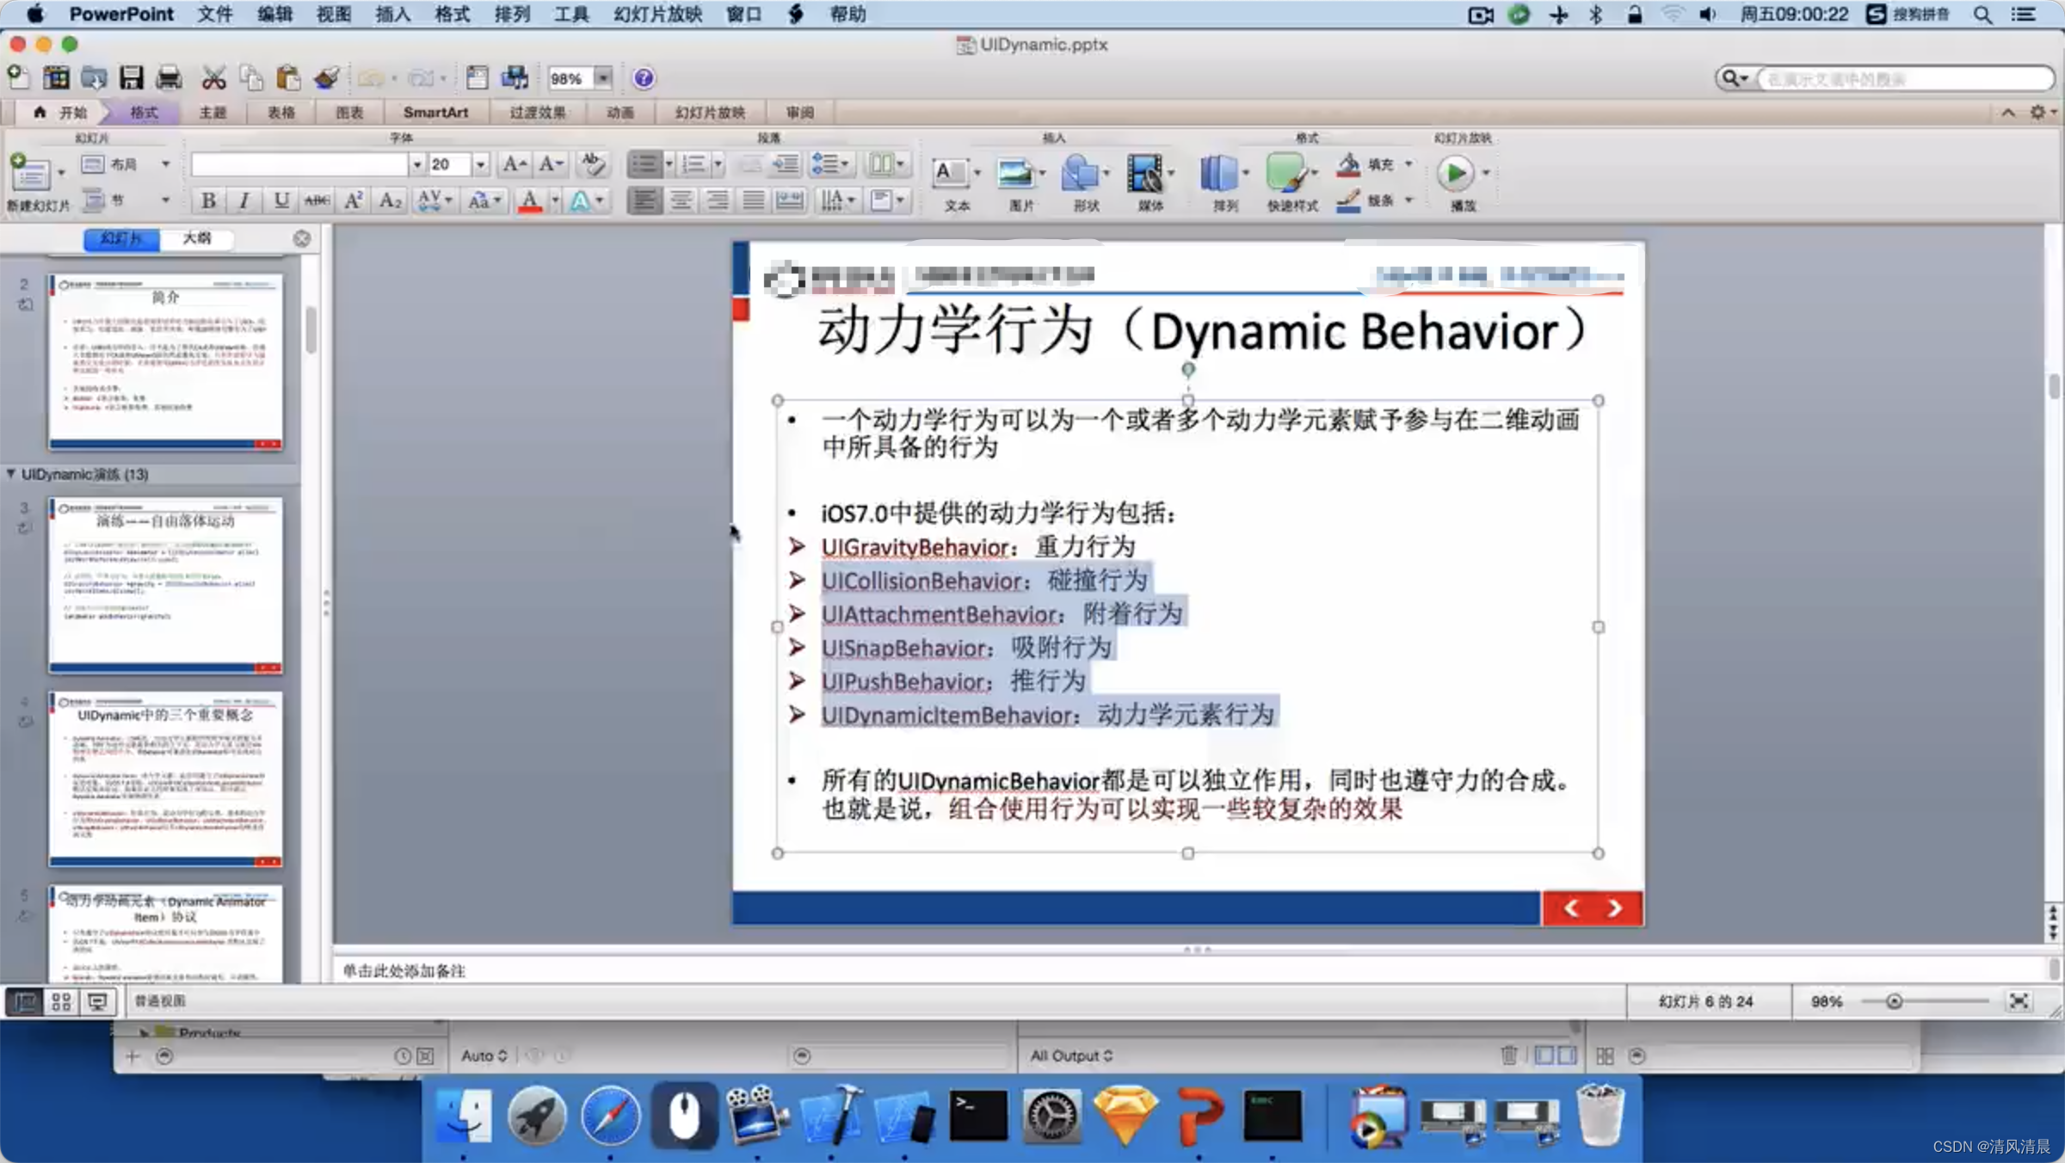Open the zoom percentage dropdown in toolbar
The height and width of the screenshot is (1163, 2065).
603,78
